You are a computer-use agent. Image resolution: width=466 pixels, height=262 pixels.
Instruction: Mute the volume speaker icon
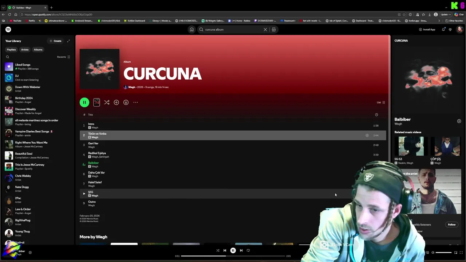[433, 253]
